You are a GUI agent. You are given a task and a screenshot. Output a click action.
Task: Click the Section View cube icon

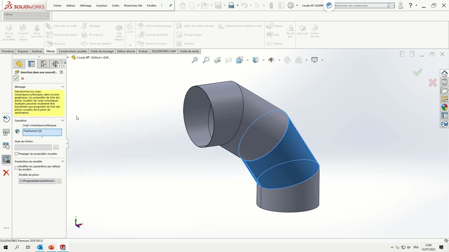(x=228, y=60)
